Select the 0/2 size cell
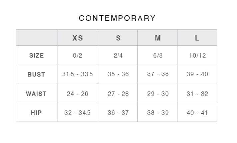The height and width of the screenshot is (143, 237). [77, 56]
